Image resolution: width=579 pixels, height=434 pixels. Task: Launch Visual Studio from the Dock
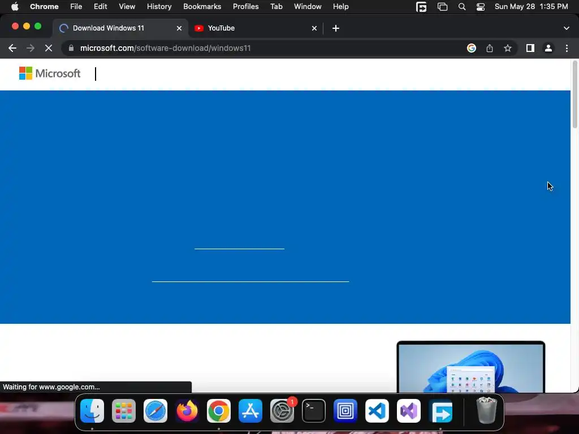tap(409, 411)
